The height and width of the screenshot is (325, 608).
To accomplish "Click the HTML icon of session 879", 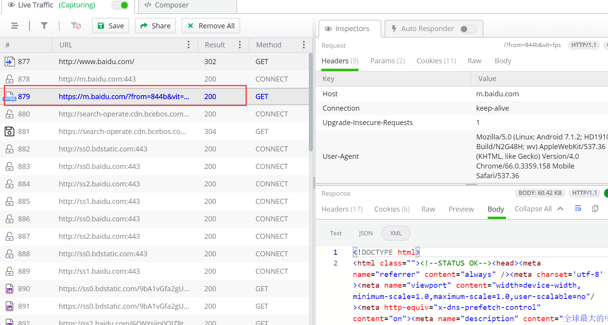I will coord(10,97).
